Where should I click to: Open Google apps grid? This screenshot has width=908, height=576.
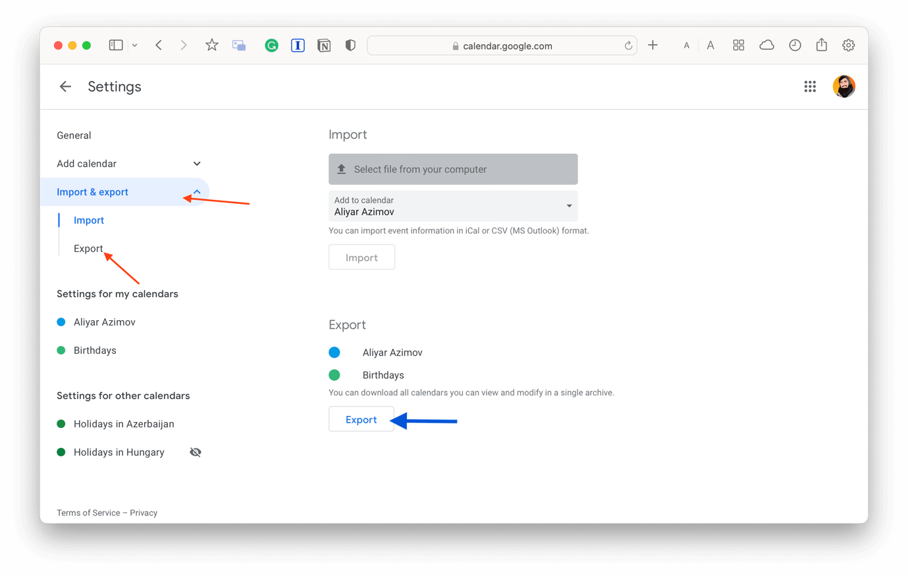pos(810,86)
